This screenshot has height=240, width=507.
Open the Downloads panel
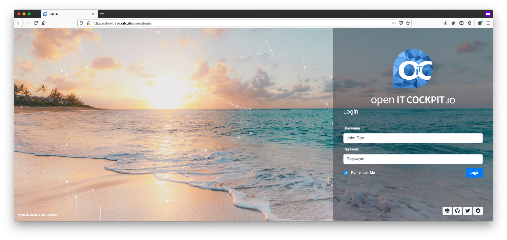point(445,23)
